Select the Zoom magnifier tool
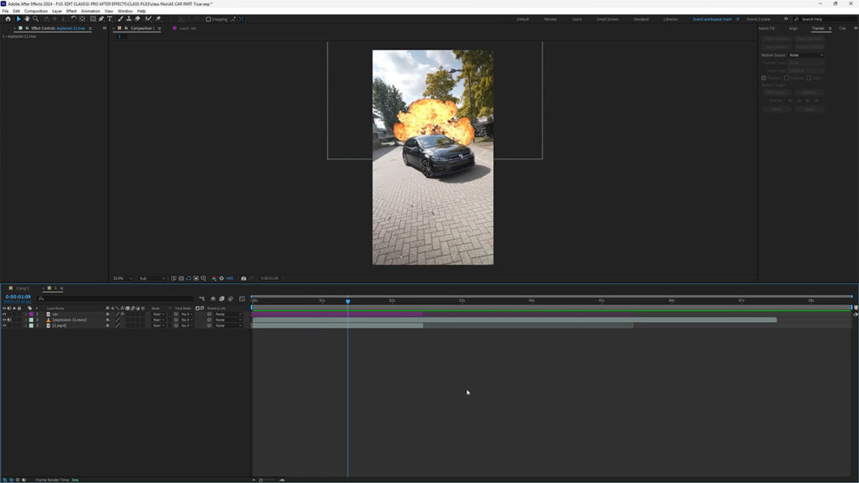Viewport: 859px width, 483px height. pos(35,18)
